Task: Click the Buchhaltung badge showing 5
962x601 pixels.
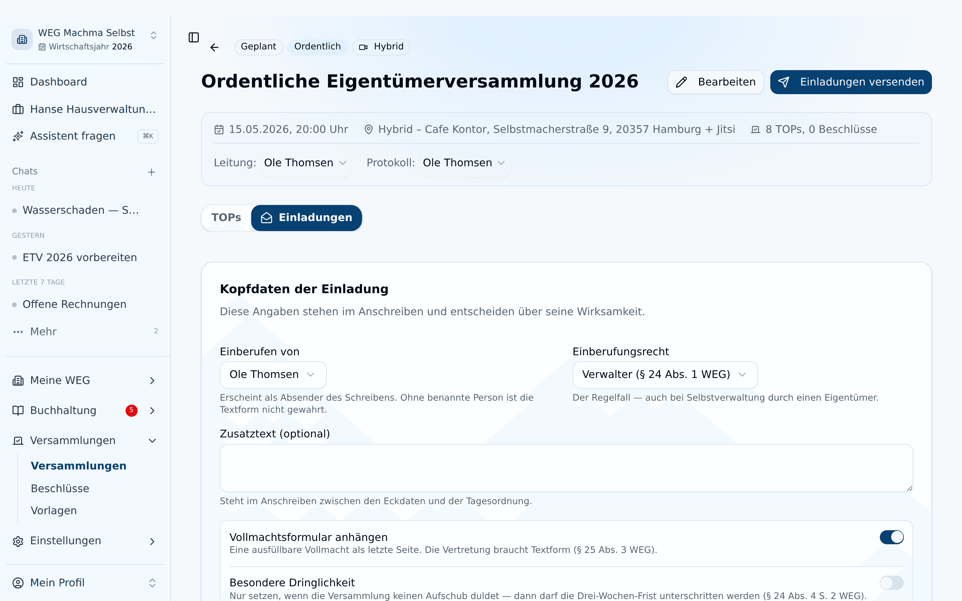Action: [x=132, y=410]
